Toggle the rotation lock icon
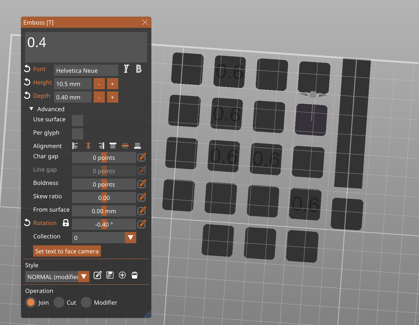 click(66, 223)
